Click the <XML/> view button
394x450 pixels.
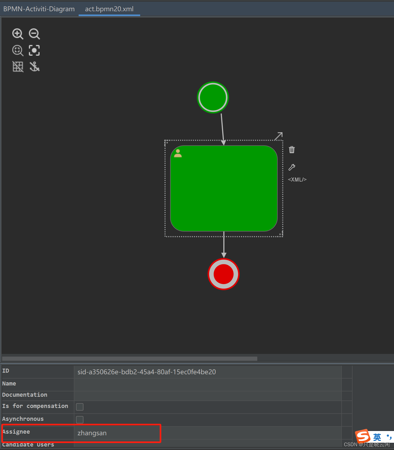(x=297, y=180)
